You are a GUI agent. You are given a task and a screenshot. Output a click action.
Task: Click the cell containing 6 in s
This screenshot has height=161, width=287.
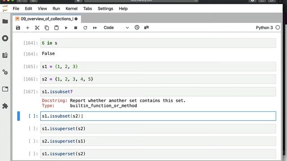pos(158,43)
